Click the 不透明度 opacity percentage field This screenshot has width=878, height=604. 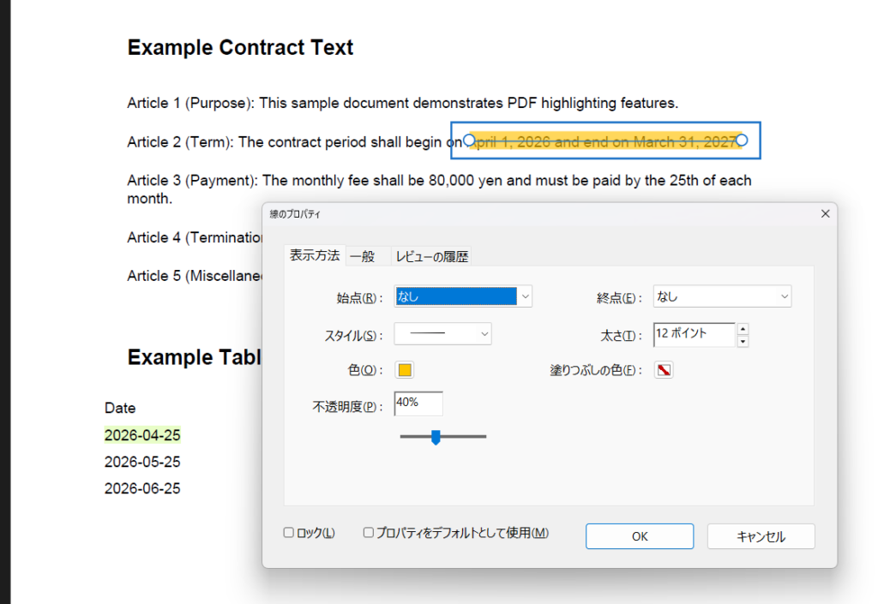418,404
